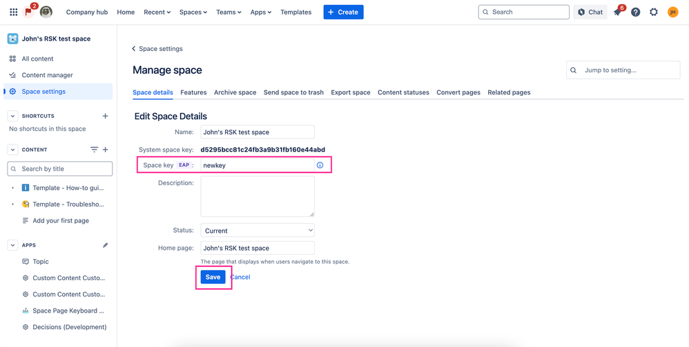Open the content filter icon
The width and height of the screenshot is (689, 347).
pyautogui.click(x=94, y=150)
